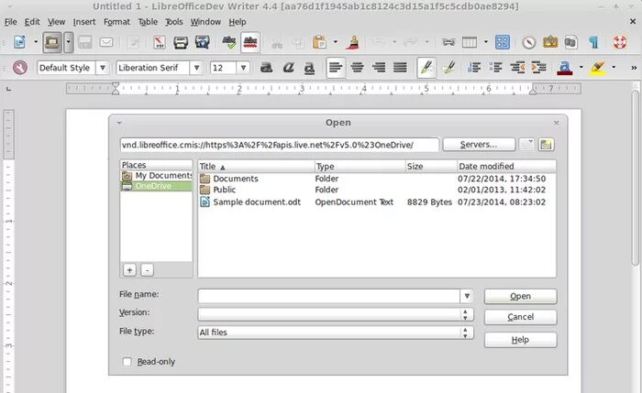642x393 pixels.
Task: Tick the Read-only checkbox
Action: pyautogui.click(x=127, y=362)
